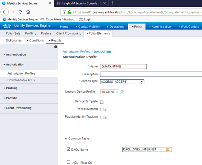Open Policy Elements tab
The height and width of the screenshot is (165, 202).
(x=98, y=33)
